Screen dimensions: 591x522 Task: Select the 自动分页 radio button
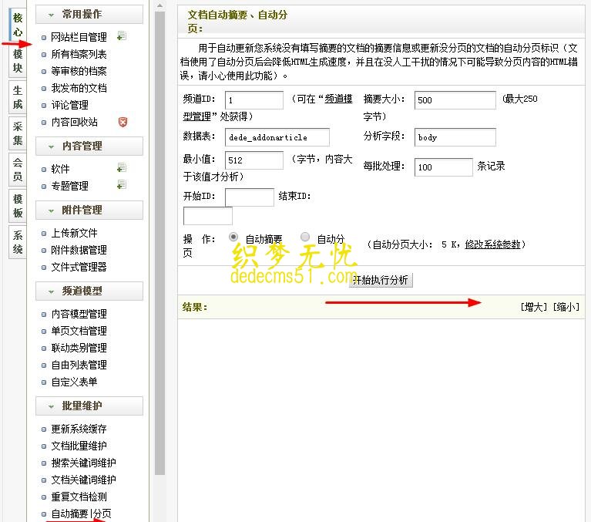click(305, 237)
